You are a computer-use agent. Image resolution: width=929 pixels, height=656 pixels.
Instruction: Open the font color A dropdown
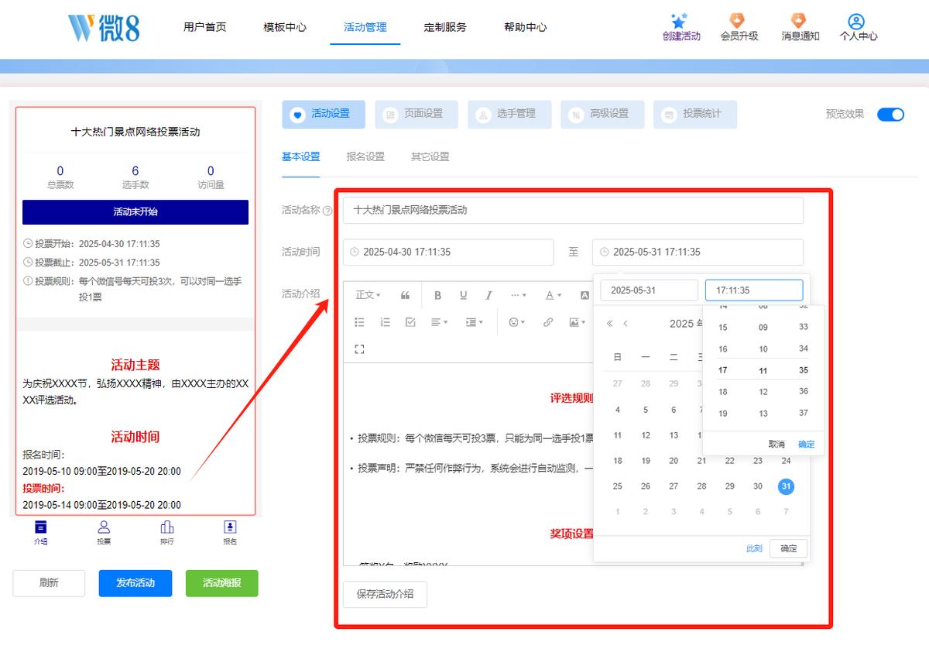(x=552, y=295)
